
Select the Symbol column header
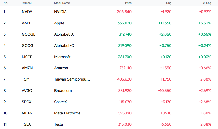27,3
